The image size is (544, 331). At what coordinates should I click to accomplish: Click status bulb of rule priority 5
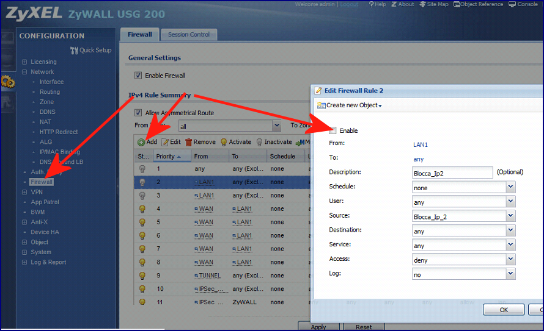pos(142,222)
